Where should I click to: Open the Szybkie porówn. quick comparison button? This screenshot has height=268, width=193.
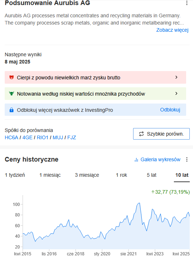click(x=161, y=134)
